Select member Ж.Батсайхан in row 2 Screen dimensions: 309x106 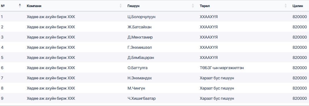[x=140, y=27]
